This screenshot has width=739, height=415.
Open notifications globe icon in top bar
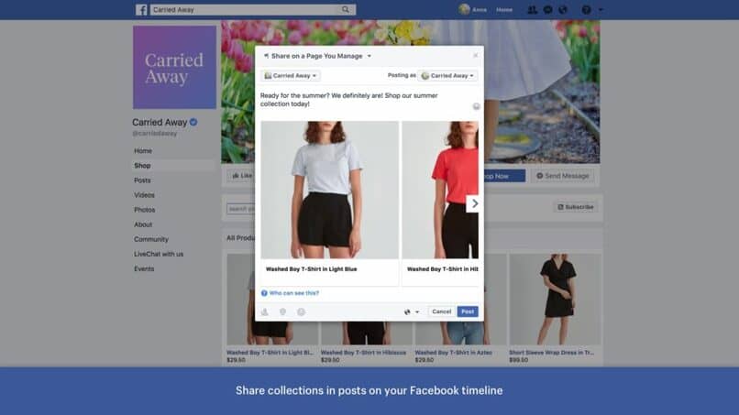(x=563, y=9)
